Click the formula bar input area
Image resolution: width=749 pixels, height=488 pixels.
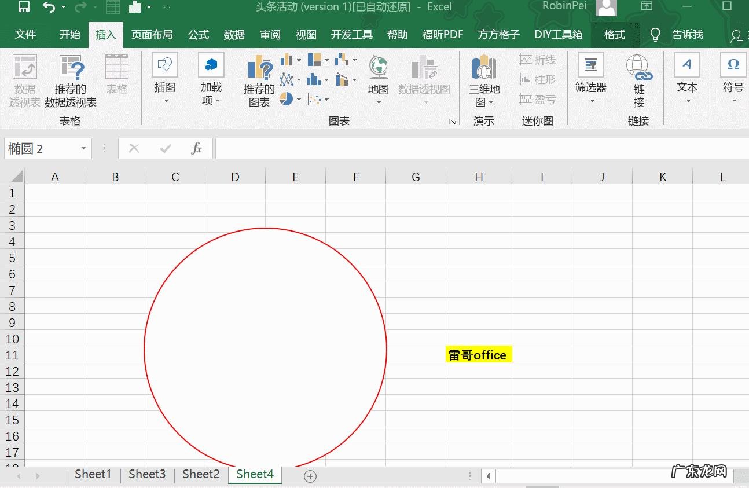[405, 148]
